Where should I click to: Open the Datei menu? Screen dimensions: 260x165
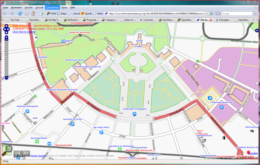tap(6, 7)
